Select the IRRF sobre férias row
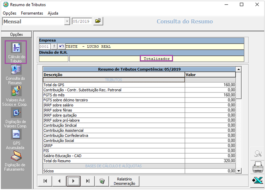The image size is (266, 191). click(x=139, y=110)
